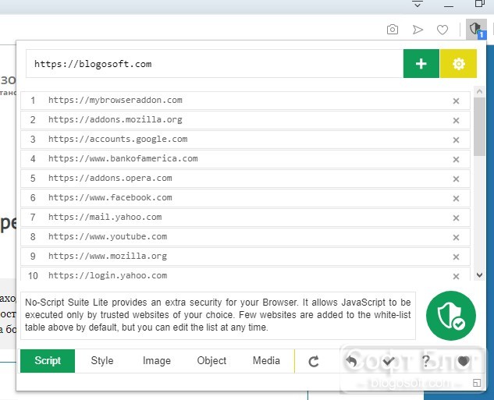Screen dimensions: 494x400
Task: Open help with question mark icon
Action: coord(426,361)
